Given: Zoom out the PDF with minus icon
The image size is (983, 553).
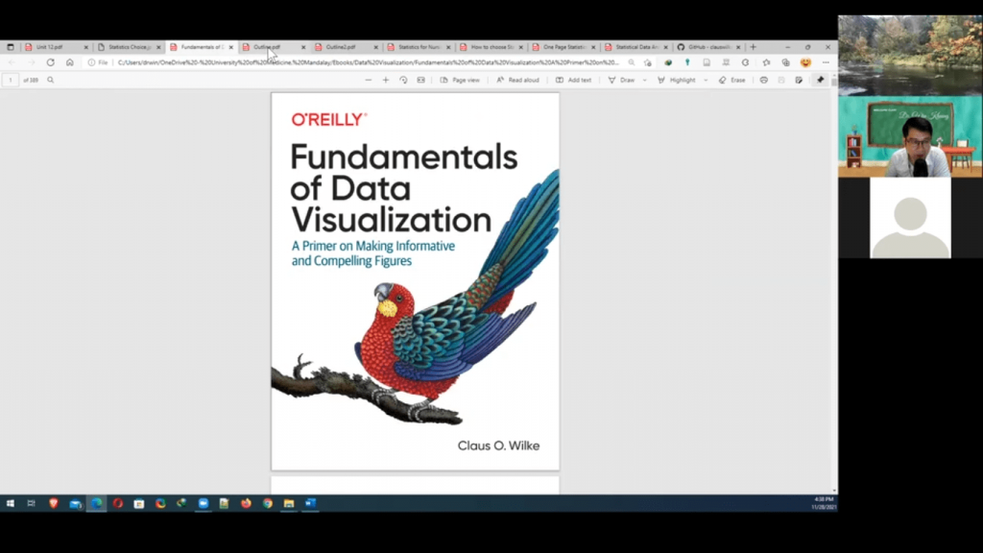Looking at the screenshot, I should [x=369, y=81].
